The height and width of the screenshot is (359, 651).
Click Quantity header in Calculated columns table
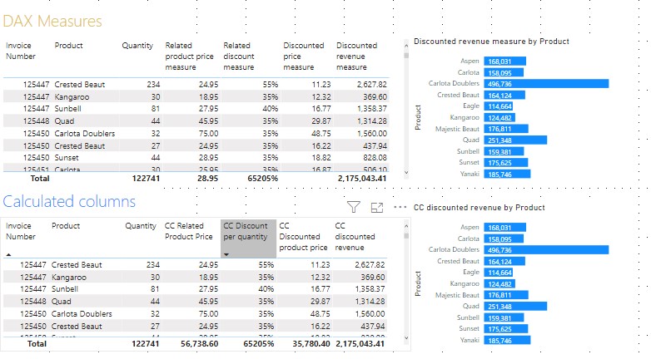[141, 226]
